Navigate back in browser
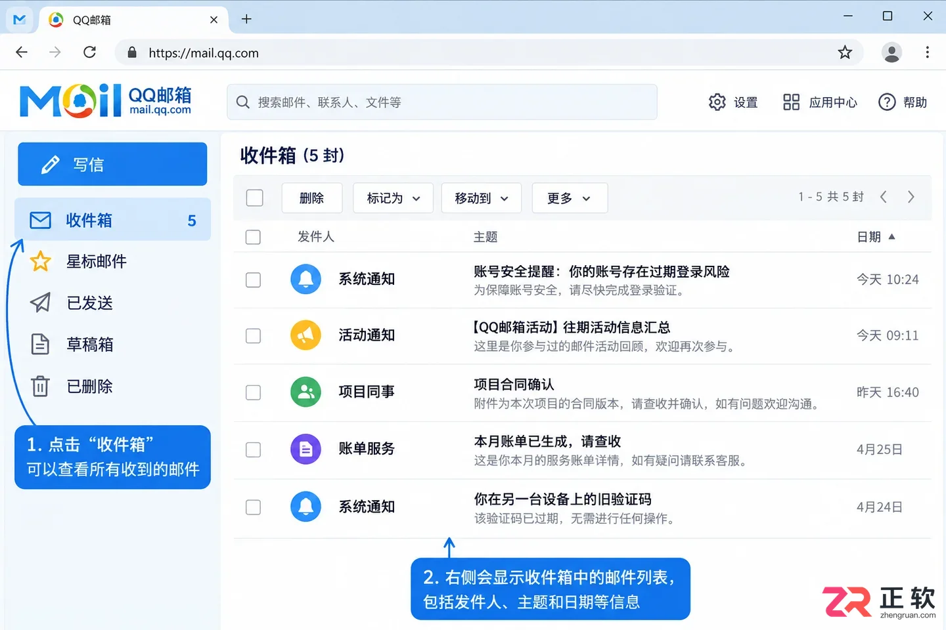The height and width of the screenshot is (630, 946). click(22, 52)
